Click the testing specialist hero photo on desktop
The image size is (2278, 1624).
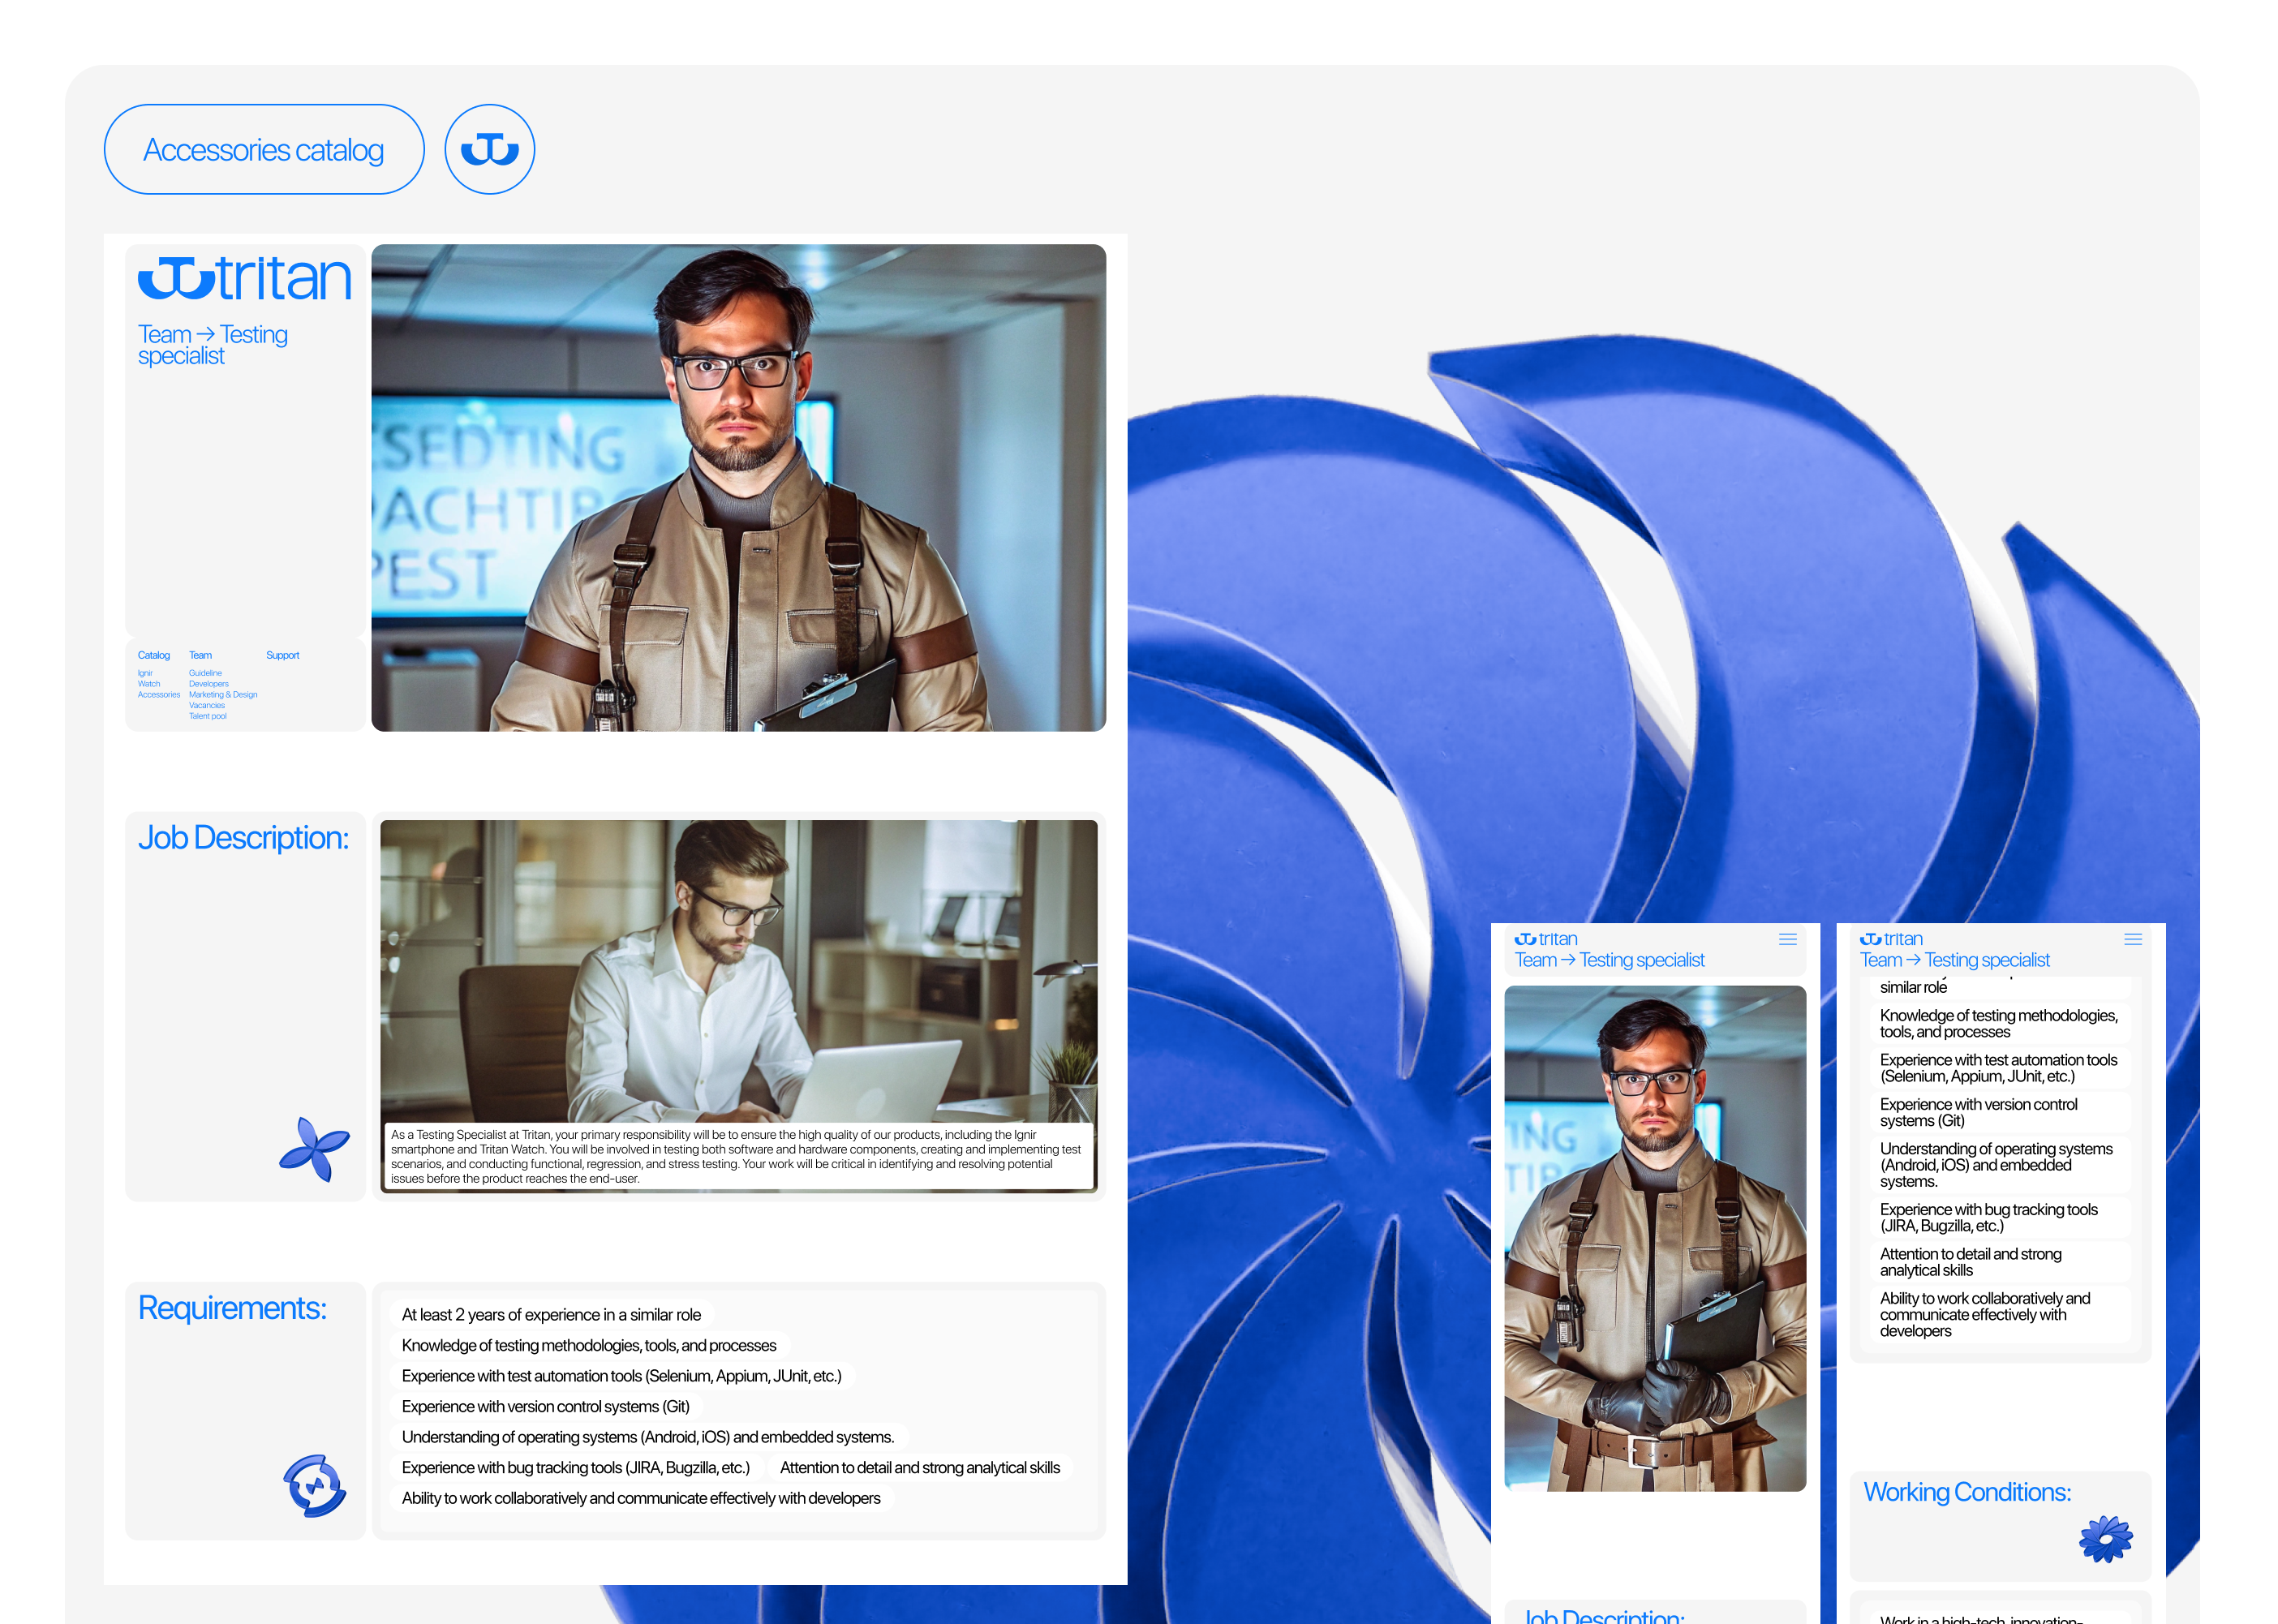(738, 487)
